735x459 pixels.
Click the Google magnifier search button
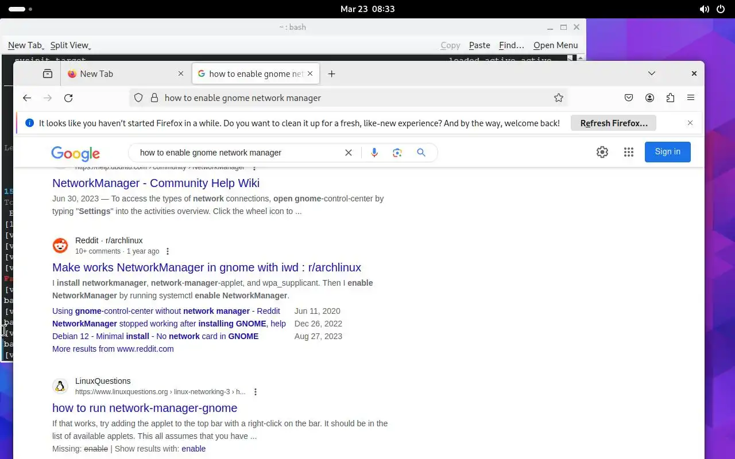pos(421,153)
